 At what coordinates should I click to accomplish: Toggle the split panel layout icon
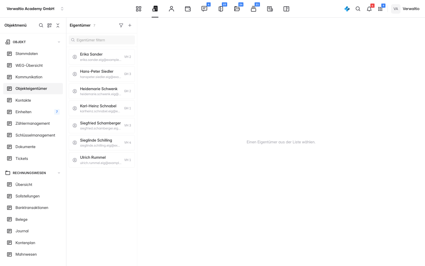coord(286,9)
